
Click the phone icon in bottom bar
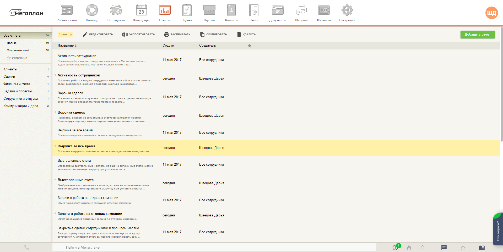point(27,247)
